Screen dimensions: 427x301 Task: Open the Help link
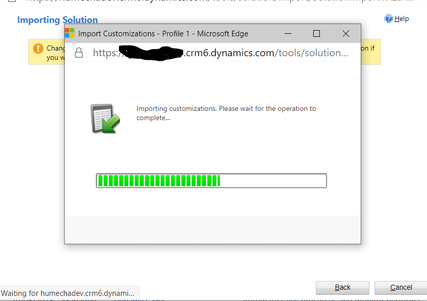coord(401,18)
